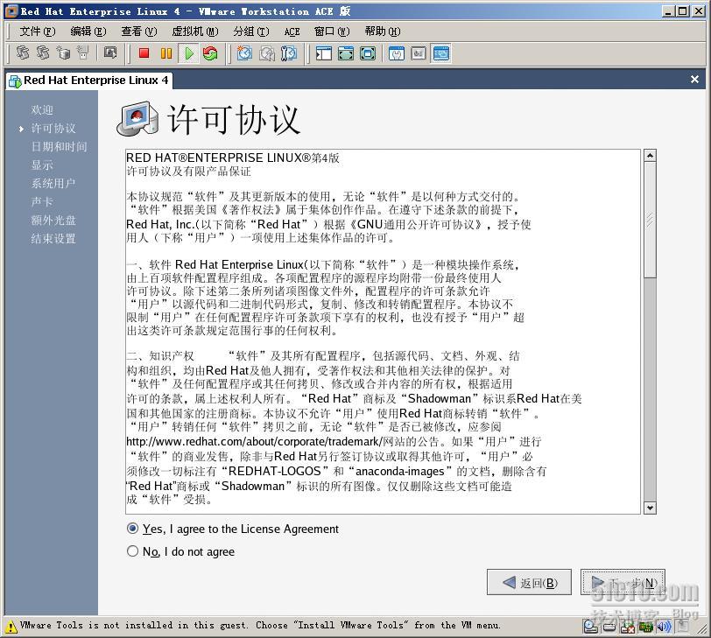Click the VMware Tools not installed status message
711x638 pixels.
[x=261, y=626]
